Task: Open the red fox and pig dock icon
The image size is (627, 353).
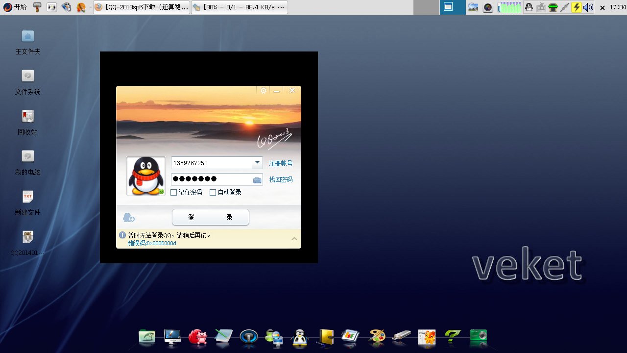Action: coord(198,337)
